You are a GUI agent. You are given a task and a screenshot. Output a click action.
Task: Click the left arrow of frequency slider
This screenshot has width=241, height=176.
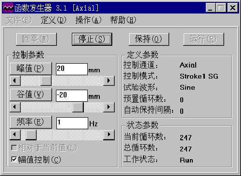point(15,135)
